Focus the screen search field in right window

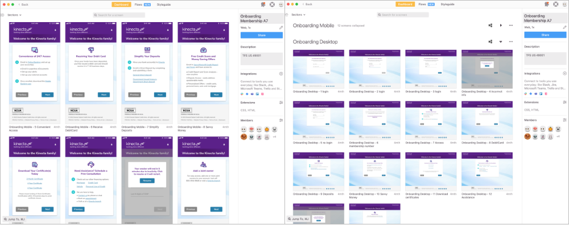[403, 15]
